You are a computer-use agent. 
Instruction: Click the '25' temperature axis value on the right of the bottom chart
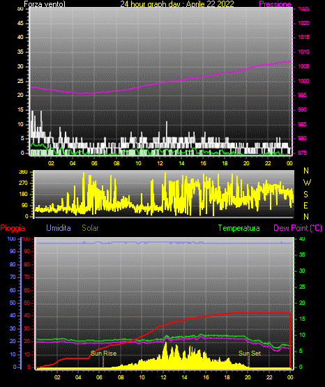302,287
